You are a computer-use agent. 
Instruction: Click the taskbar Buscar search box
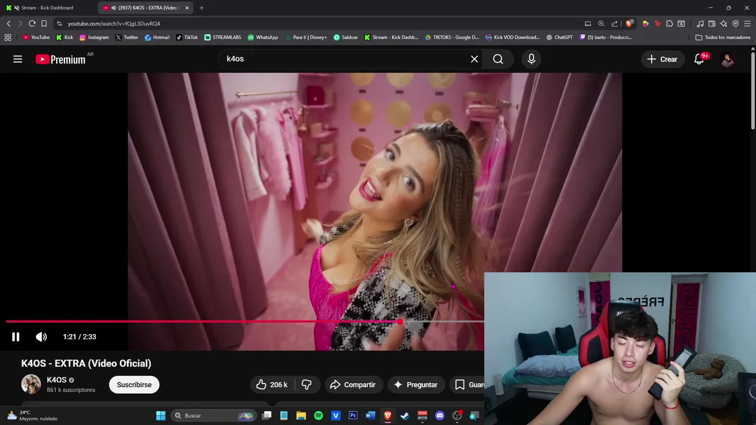pos(213,416)
